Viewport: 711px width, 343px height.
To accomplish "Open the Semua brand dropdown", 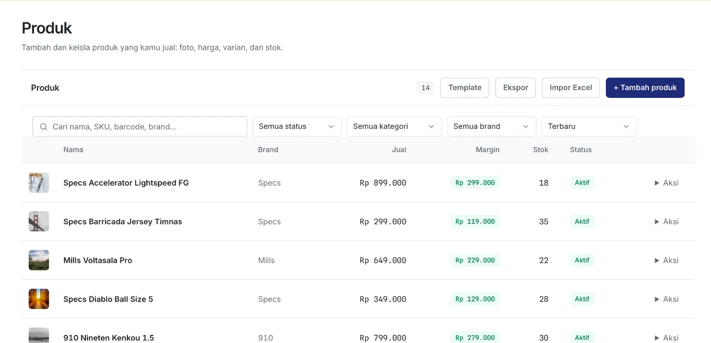I will pos(492,126).
